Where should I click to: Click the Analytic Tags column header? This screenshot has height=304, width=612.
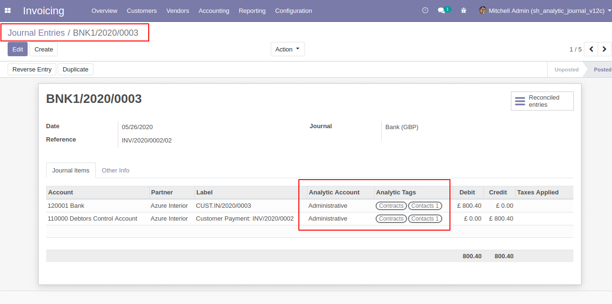413,193
